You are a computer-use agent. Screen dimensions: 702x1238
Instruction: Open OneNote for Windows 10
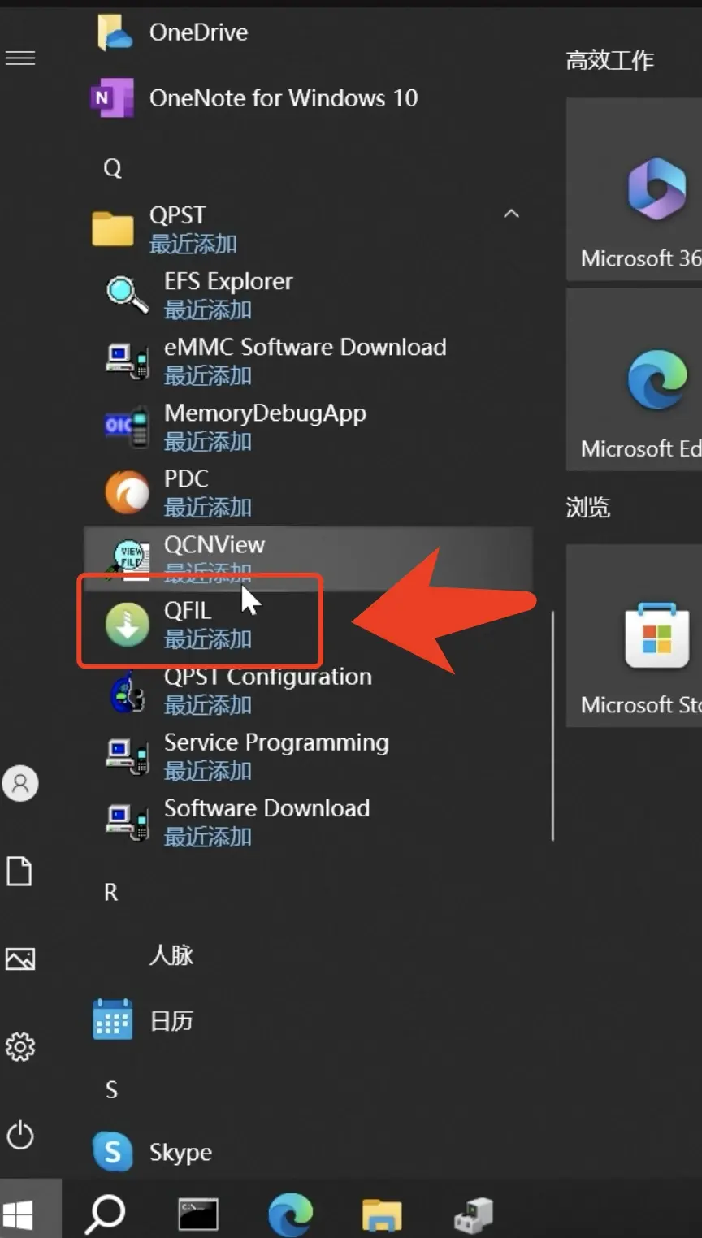tap(282, 98)
